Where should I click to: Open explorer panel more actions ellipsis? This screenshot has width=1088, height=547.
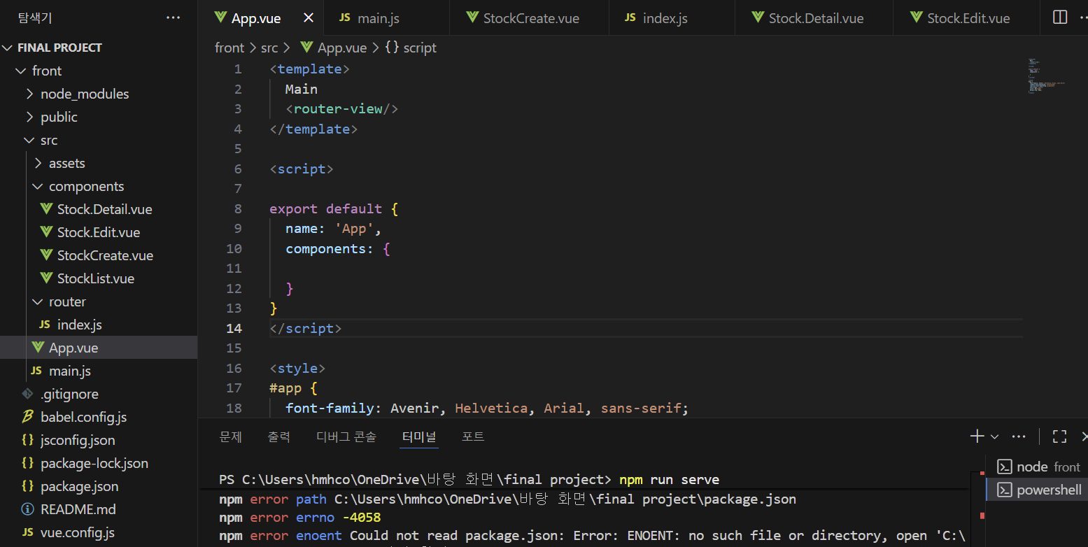[x=173, y=17]
